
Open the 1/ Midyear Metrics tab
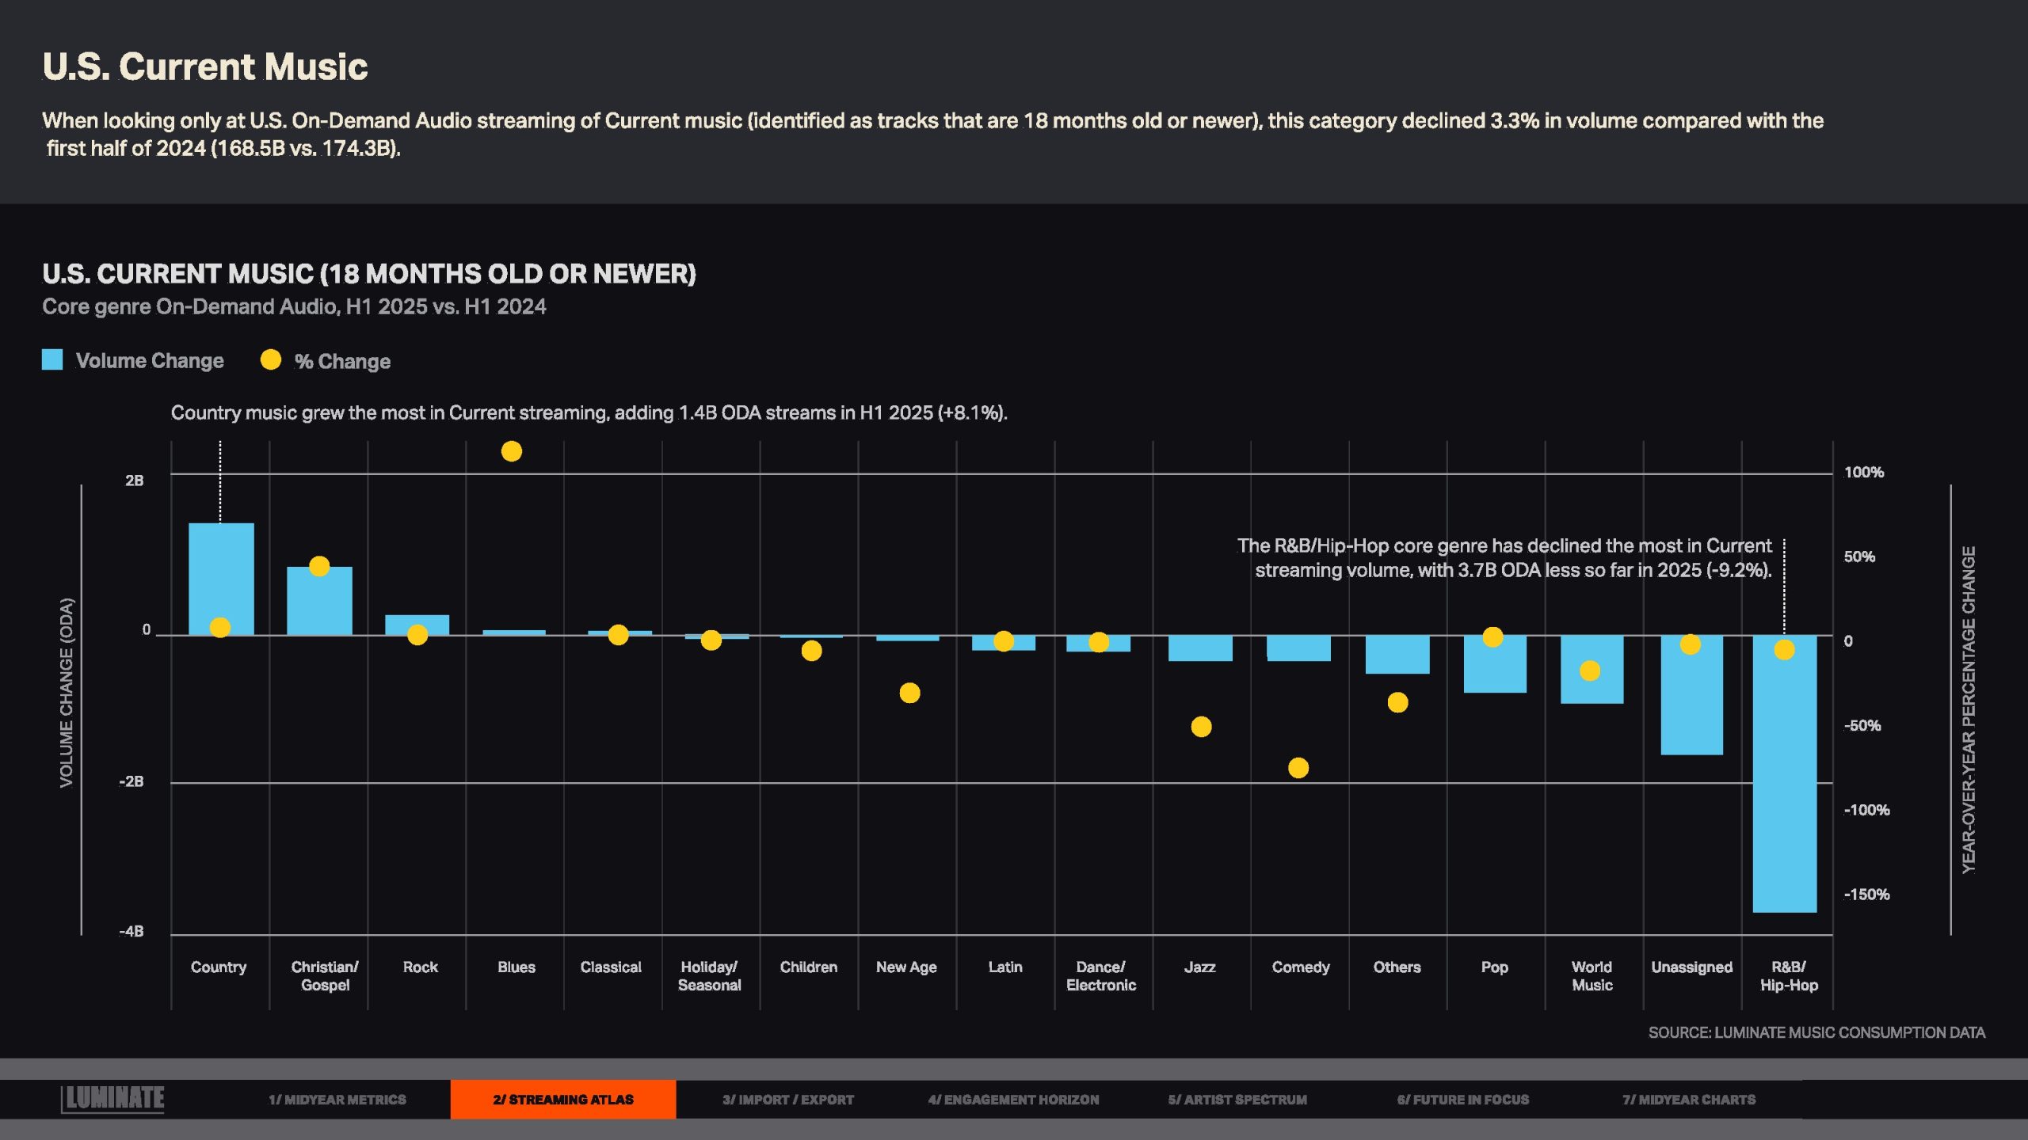pyautogui.click(x=337, y=1100)
